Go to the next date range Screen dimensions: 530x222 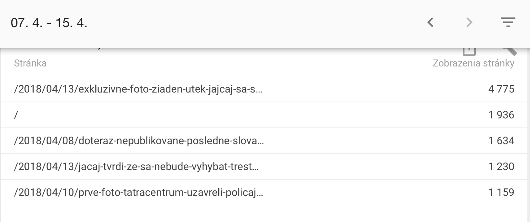tap(469, 22)
